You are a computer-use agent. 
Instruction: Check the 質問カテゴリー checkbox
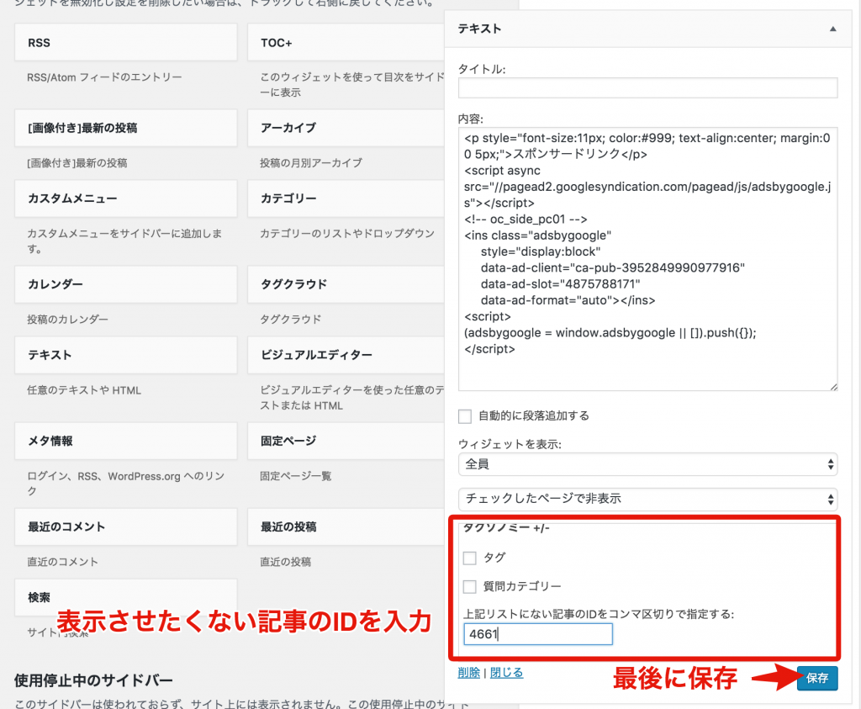(469, 587)
